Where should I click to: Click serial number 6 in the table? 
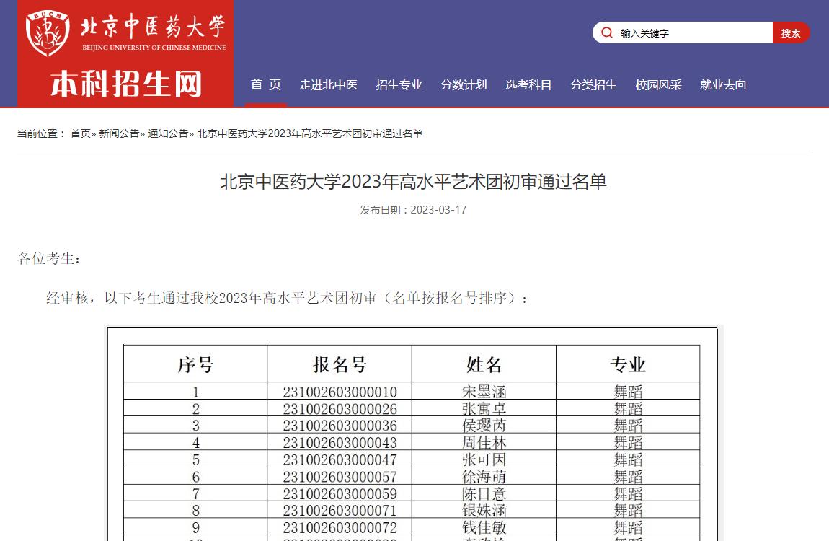195,477
